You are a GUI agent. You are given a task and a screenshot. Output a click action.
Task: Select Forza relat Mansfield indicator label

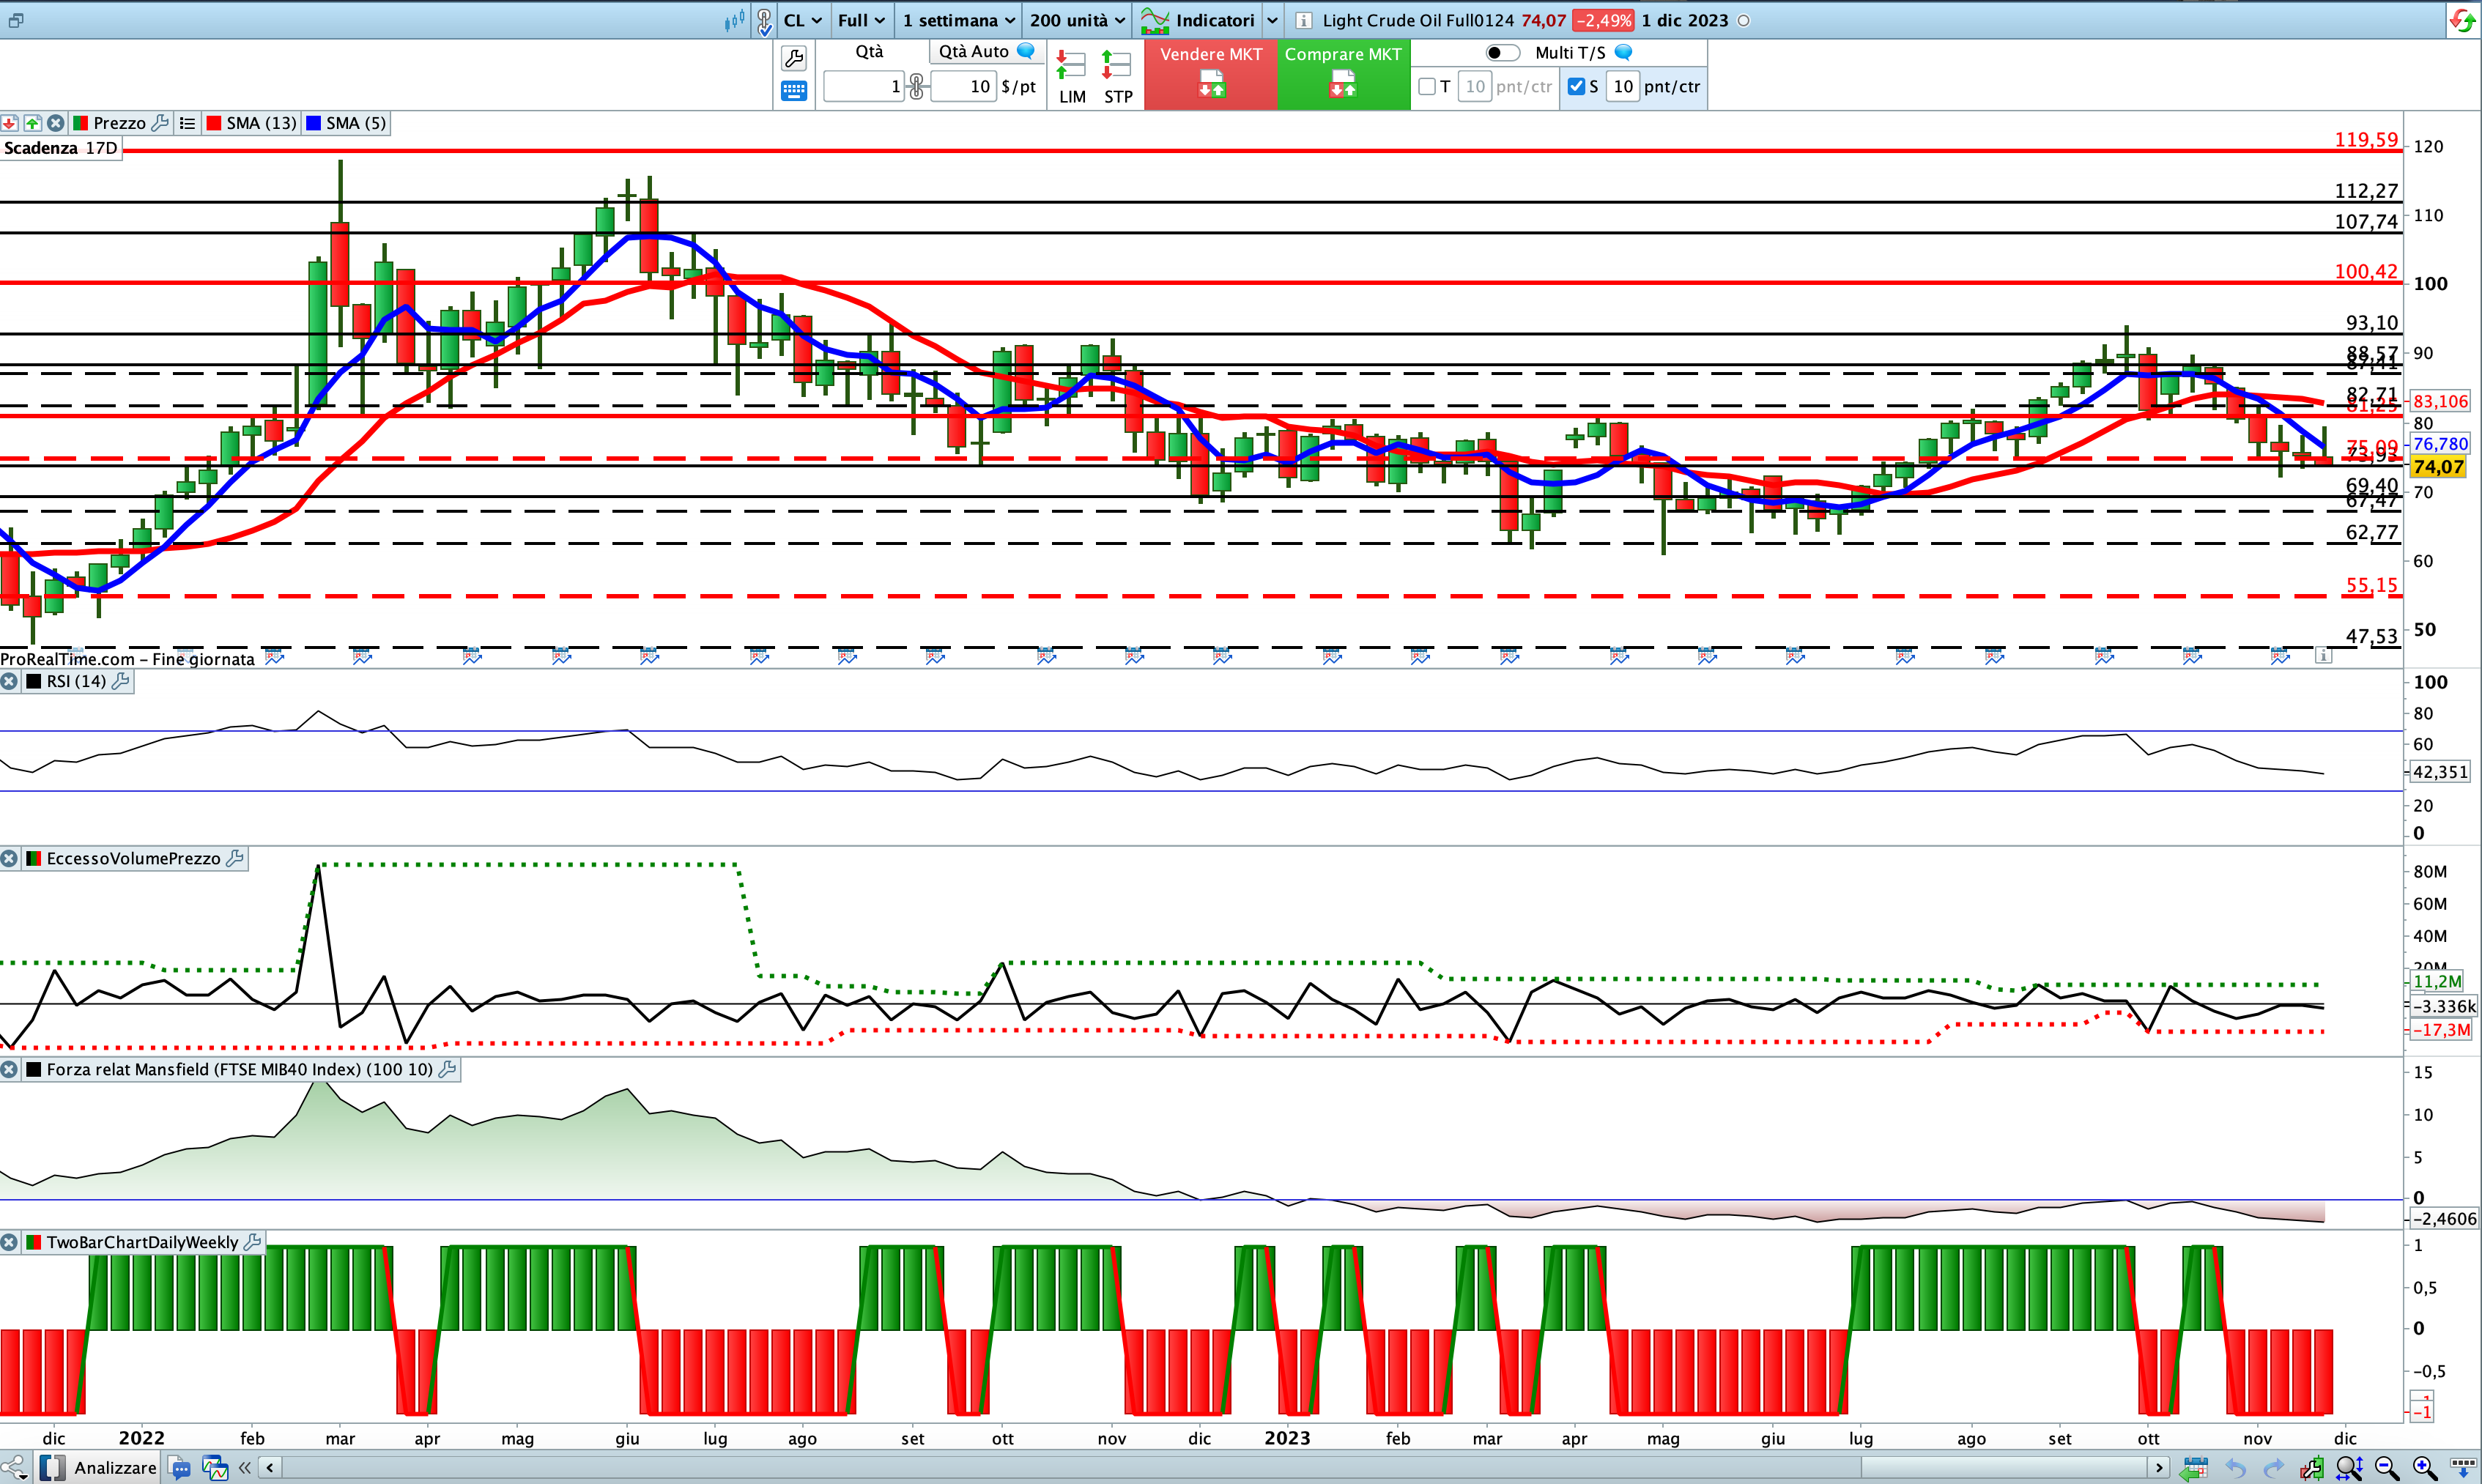tap(239, 1069)
